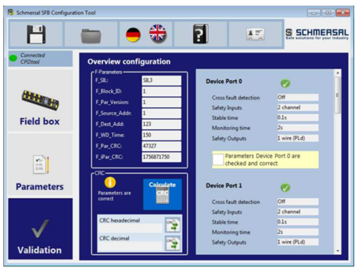The height and width of the screenshot is (271, 362).
Task: Click the F_Par_Version field
Action: [161, 102]
